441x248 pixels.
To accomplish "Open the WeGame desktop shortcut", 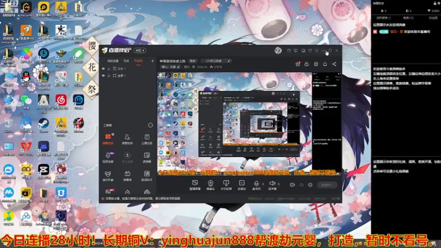I will pos(26,8).
